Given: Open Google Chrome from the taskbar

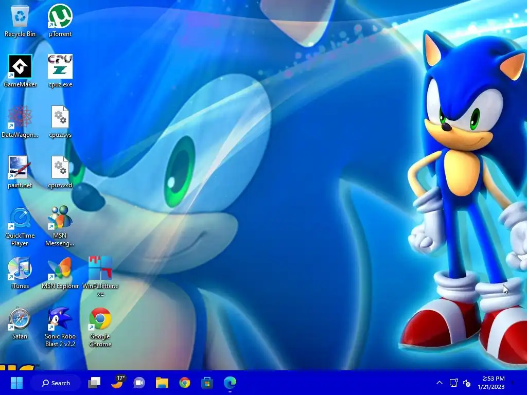Looking at the screenshot, I should click(185, 383).
